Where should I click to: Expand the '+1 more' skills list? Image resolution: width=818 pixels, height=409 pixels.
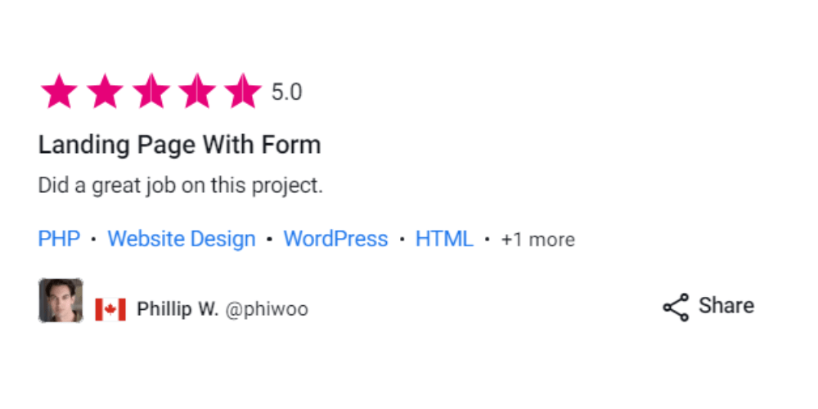pyautogui.click(x=538, y=240)
